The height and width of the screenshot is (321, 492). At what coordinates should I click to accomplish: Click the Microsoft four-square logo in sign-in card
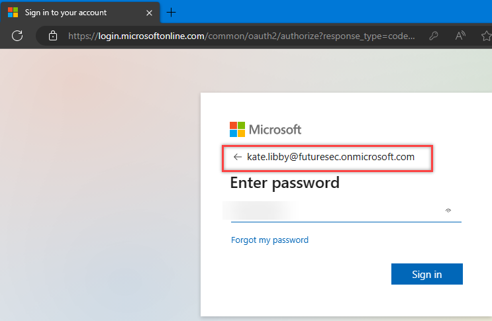[x=237, y=129]
